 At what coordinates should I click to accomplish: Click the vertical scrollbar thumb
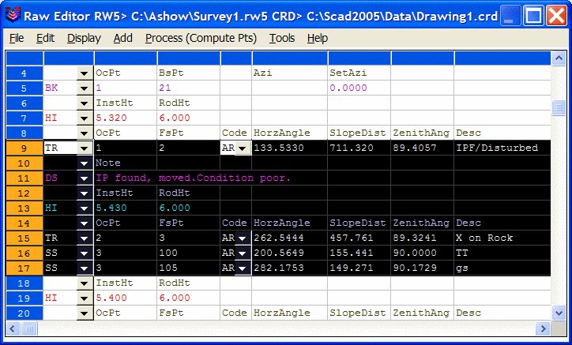(x=559, y=107)
